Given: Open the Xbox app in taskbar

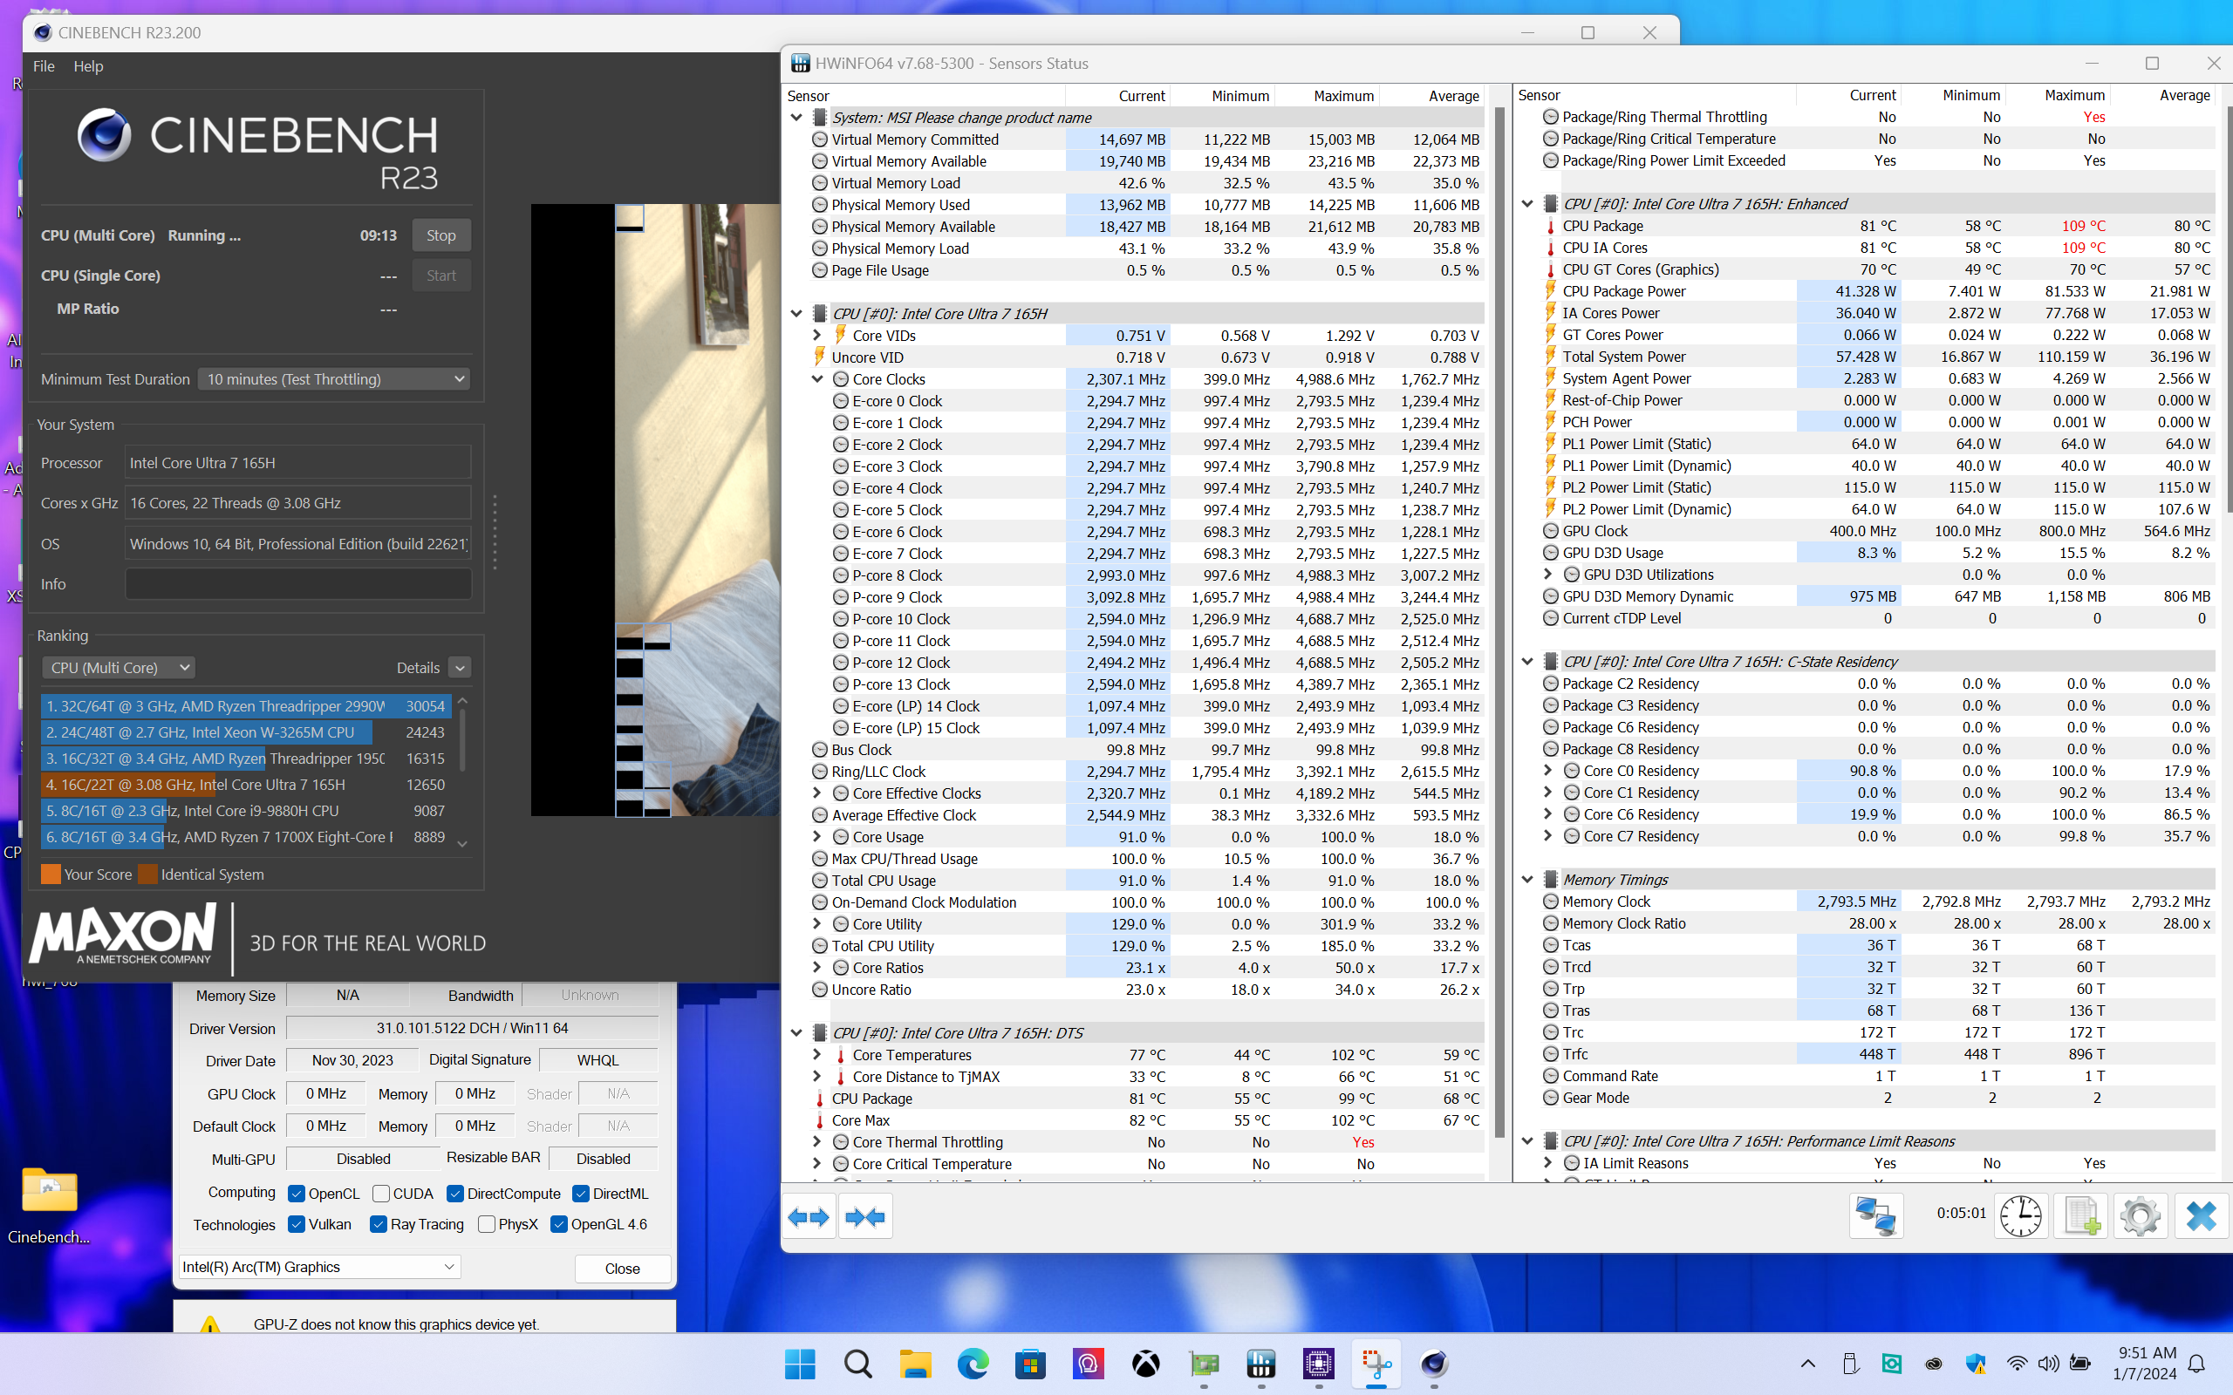Looking at the screenshot, I should pos(1145,1364).
